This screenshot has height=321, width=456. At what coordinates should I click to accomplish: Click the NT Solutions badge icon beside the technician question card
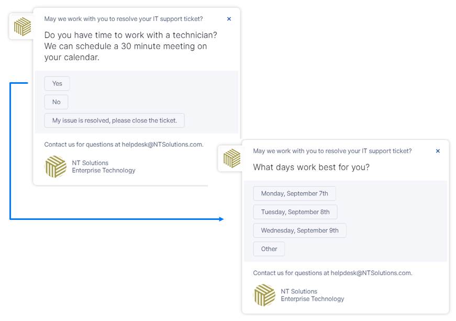point(23,27)
